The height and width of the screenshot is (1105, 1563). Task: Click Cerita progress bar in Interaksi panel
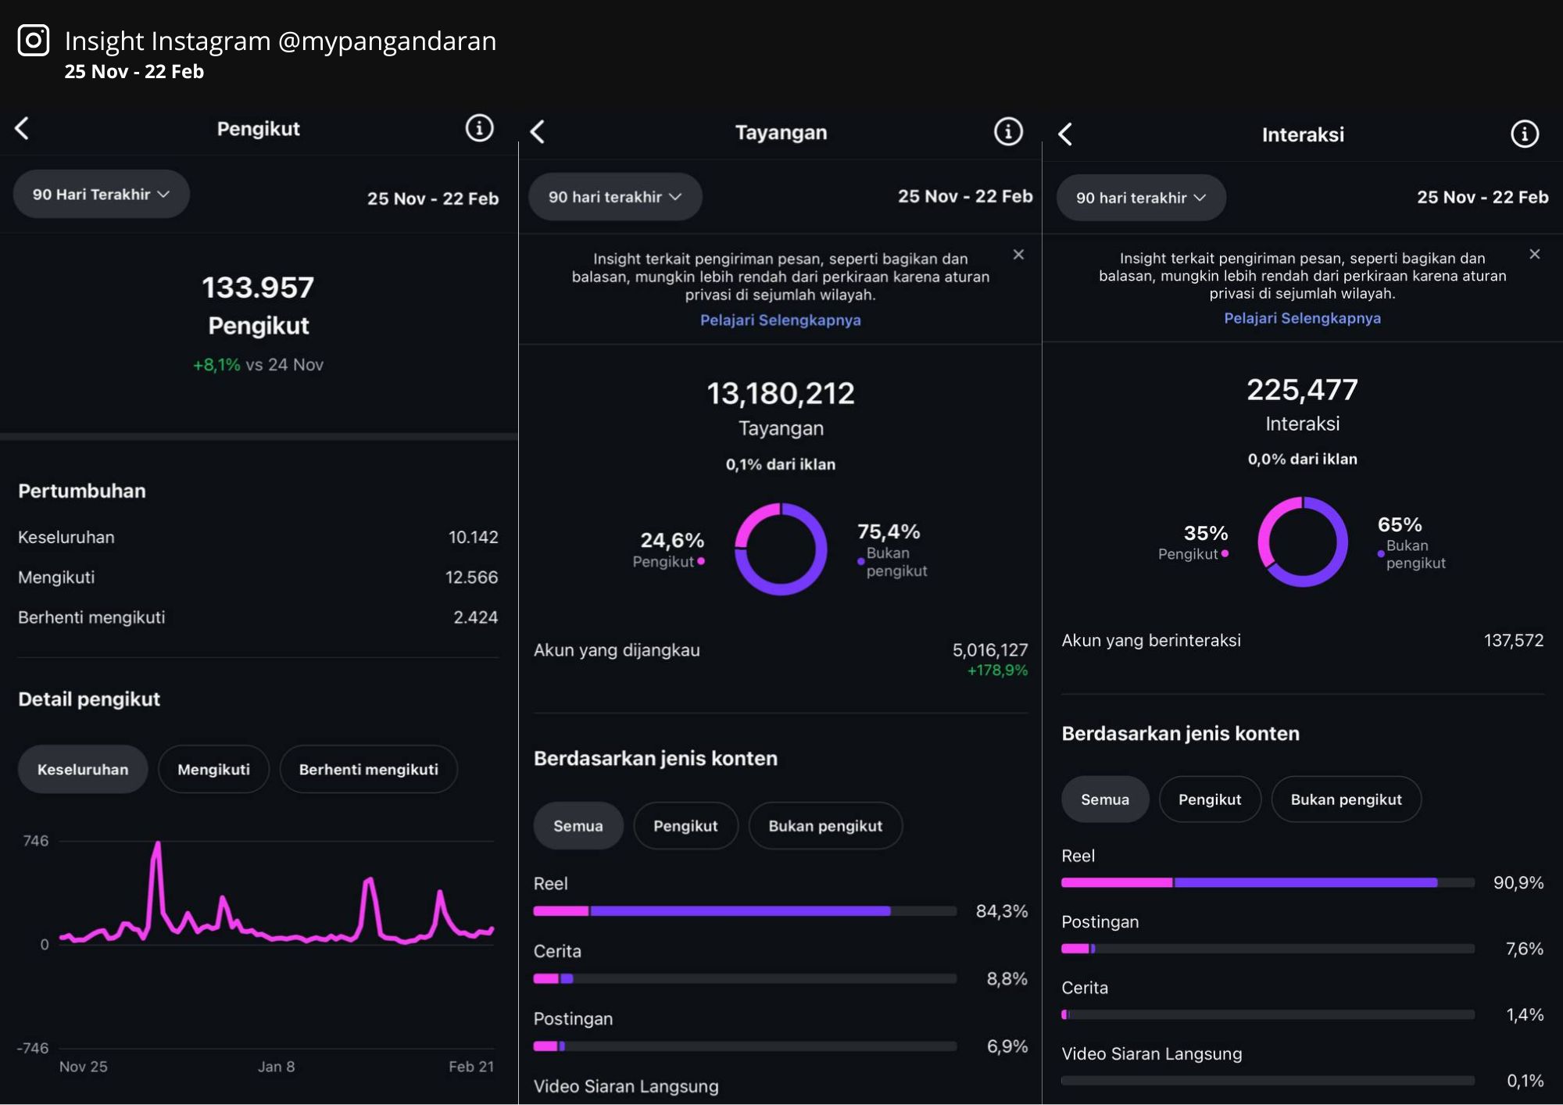(1268, 1014)
